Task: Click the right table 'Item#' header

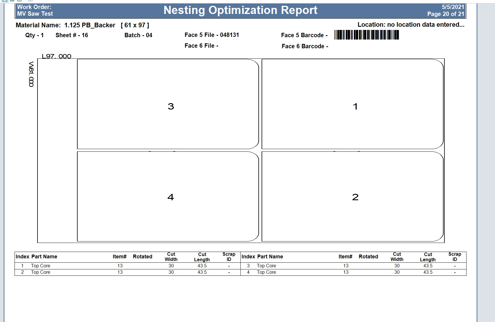Action: [345, 257]
